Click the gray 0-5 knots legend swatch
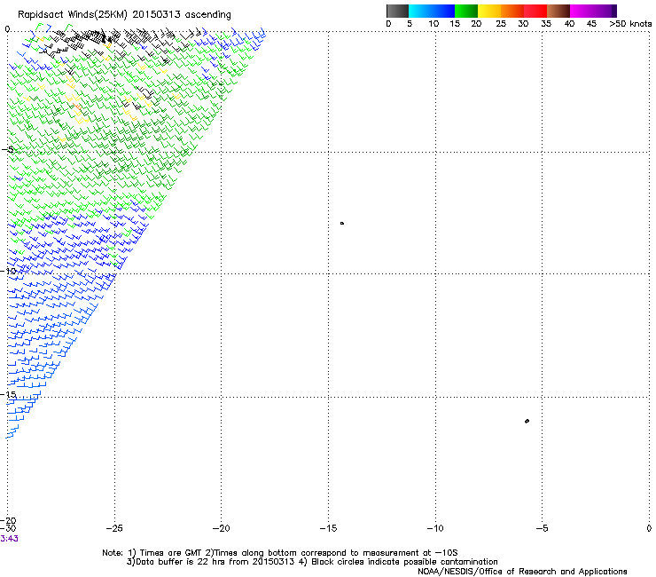This screenshot has height=577, width=656. [397, 11]
